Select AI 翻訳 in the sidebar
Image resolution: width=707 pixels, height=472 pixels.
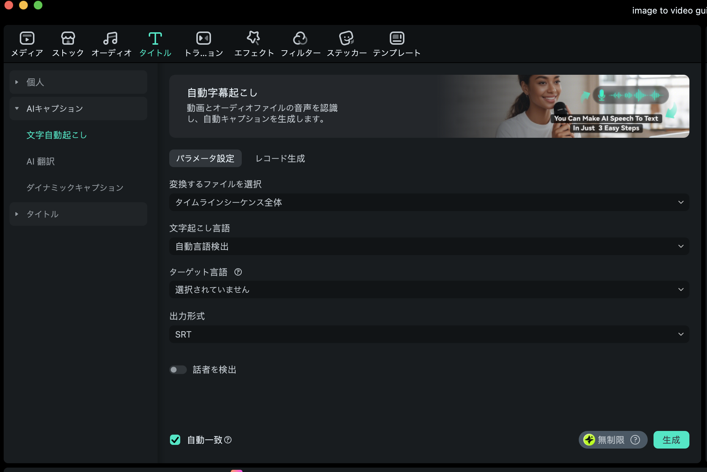coord(40,161)
